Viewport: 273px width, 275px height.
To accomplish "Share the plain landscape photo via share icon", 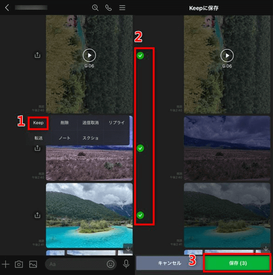I will (x=37, y=148).
